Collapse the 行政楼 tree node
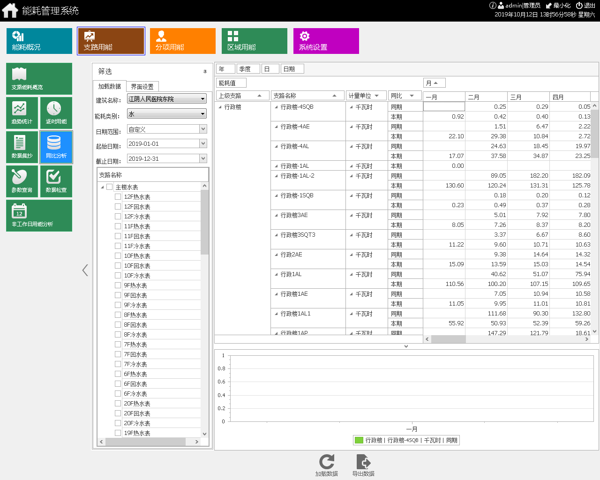Viewport: 600px width, 480px height. tap(220, 107)
